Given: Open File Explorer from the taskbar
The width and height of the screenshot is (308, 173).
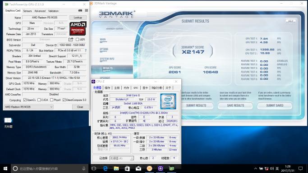Looking at the screenshot, I should tap(116, 168).
